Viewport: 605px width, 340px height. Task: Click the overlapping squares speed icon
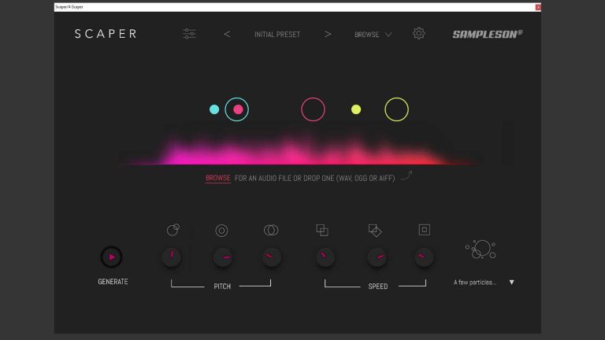(x=322, y=230)
